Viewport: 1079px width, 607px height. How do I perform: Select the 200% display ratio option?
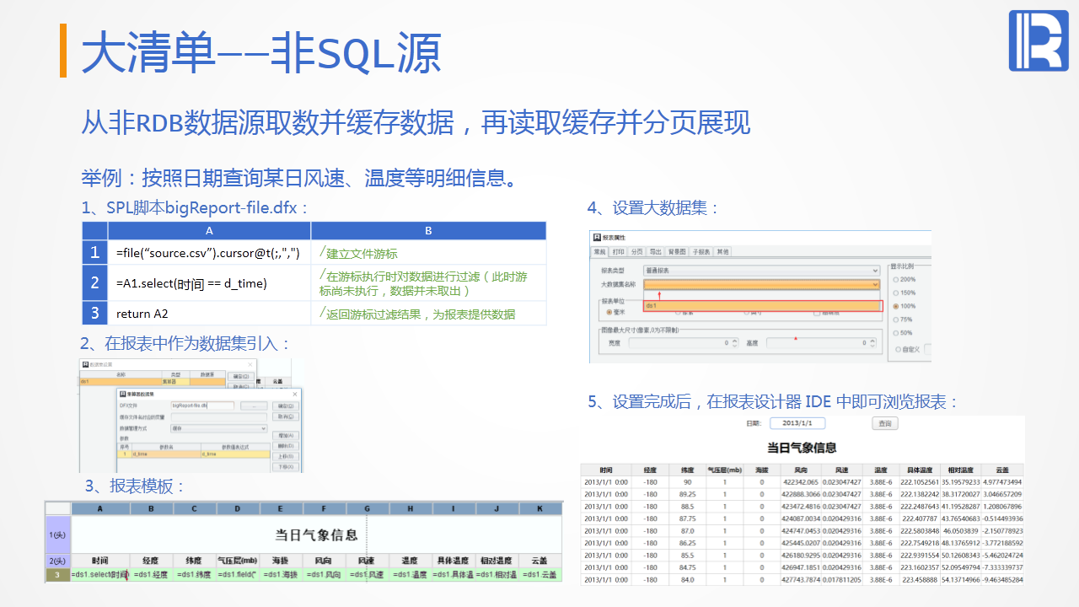896,279
